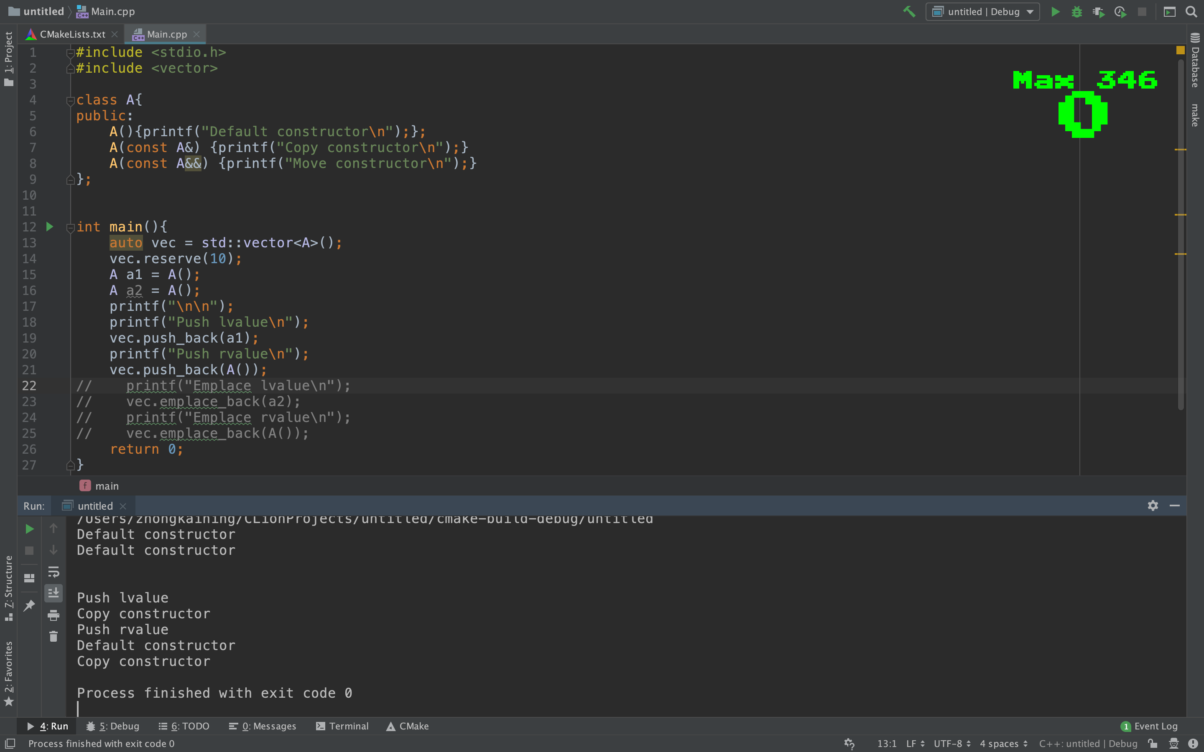This screenshot has height=752, width=1204.
Task: Open the 0: Messages tool tab
Action: (262, 726)
